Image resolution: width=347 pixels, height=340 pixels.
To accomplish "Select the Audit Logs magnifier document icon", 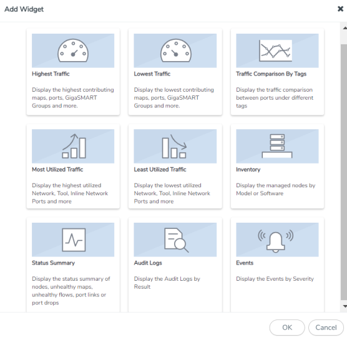I will click(x=177, y=240).
